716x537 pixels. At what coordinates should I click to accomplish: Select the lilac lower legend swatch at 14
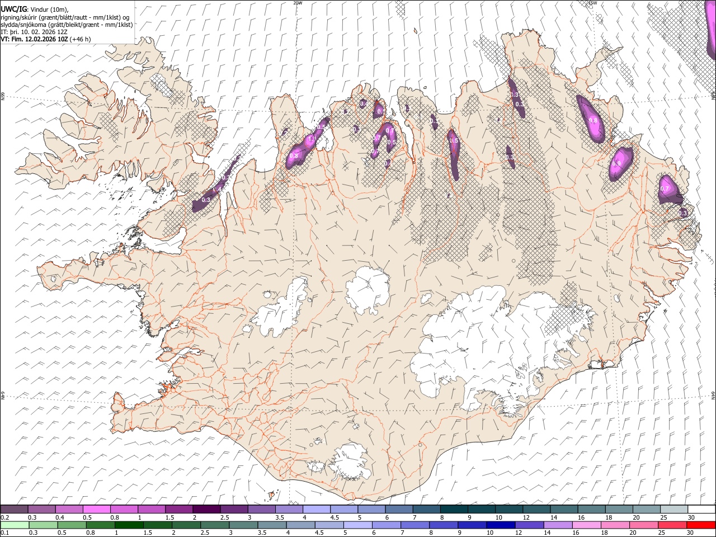tap(557, 525)
